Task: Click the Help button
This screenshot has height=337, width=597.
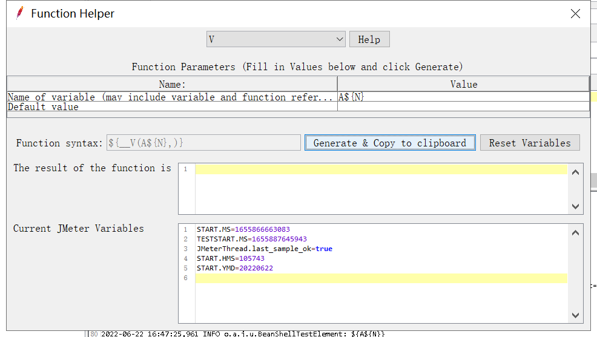Action: (369, 39)
